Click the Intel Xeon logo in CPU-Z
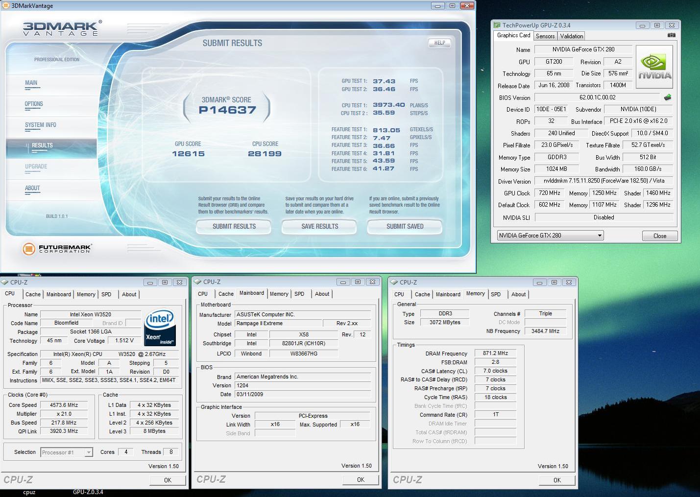 pyautogui.click(x=160, y=328)
